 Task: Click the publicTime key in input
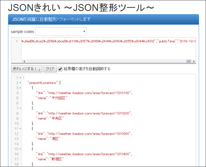pyautogui.click(x=167, y=41)
